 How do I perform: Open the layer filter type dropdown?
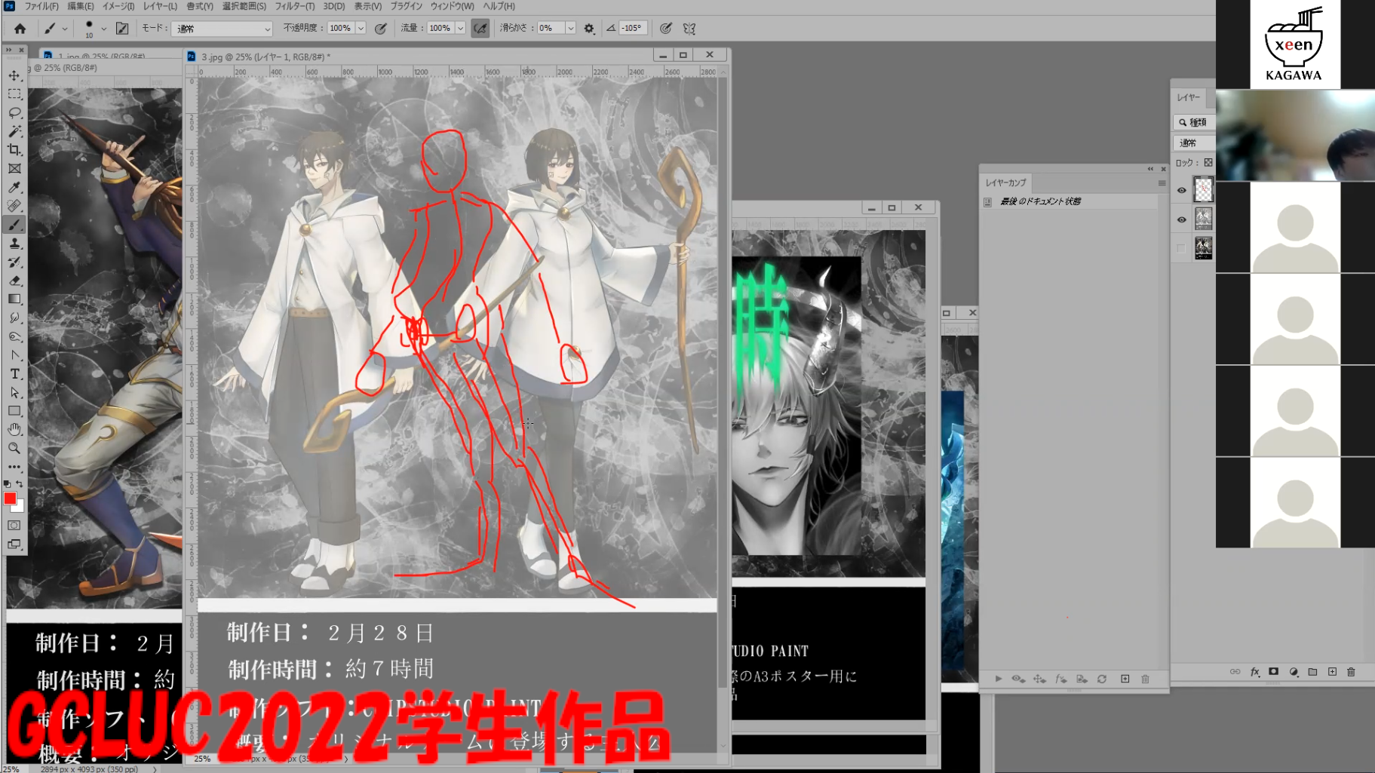click(x=1193, y=122)
